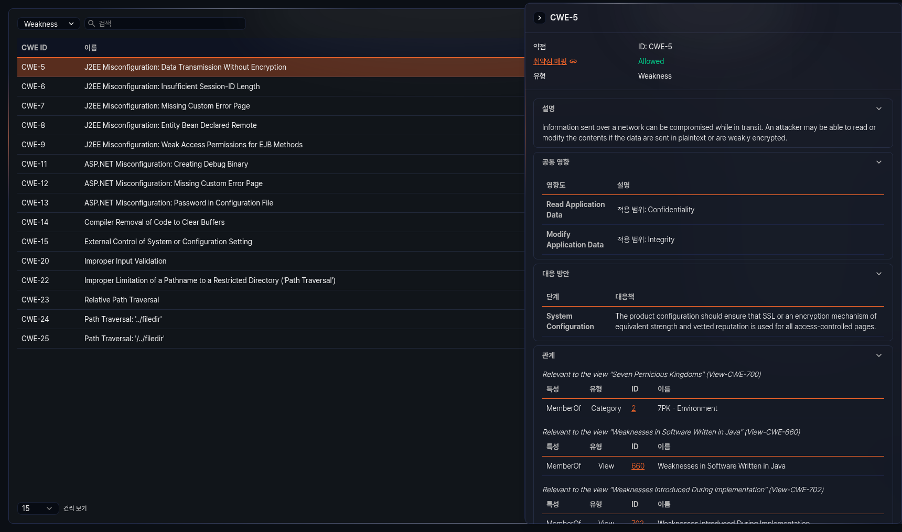The image size is (902, 532).
Task: Open the Weakness type dropdown
Action: tap(48, 24)
